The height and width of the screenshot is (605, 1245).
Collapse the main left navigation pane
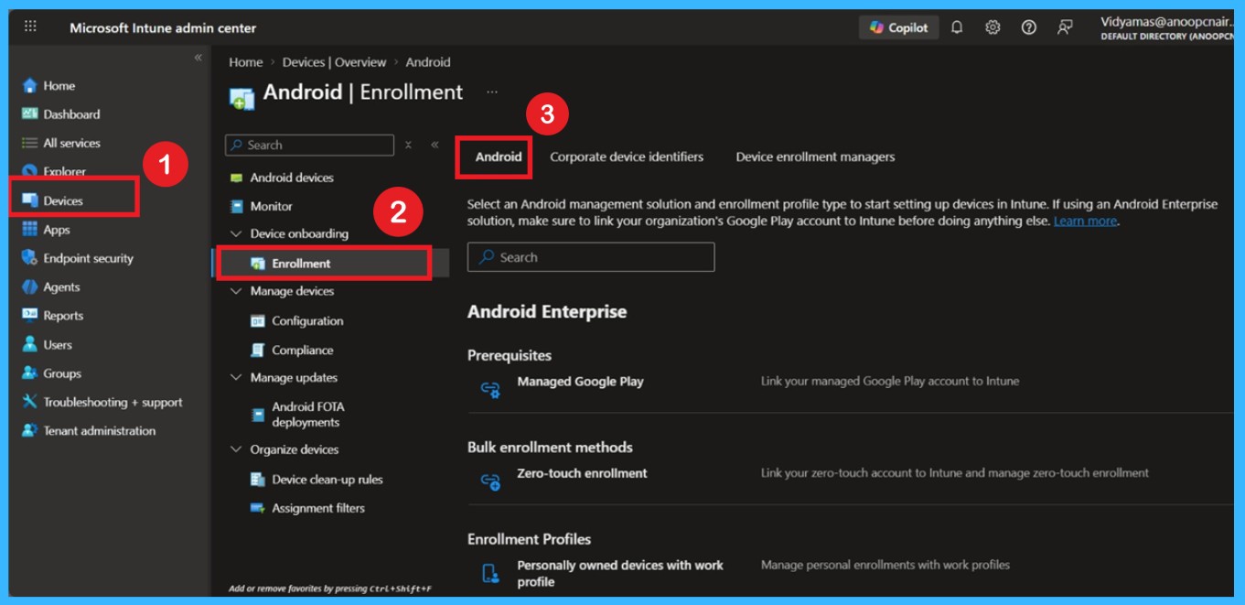click(x=198, y=58)
